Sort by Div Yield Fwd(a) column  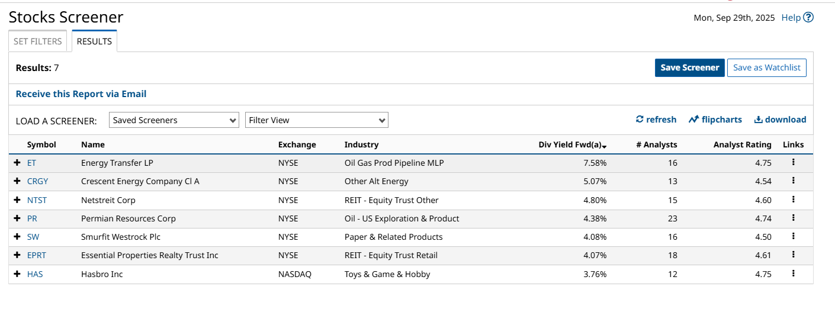[572, 144]
